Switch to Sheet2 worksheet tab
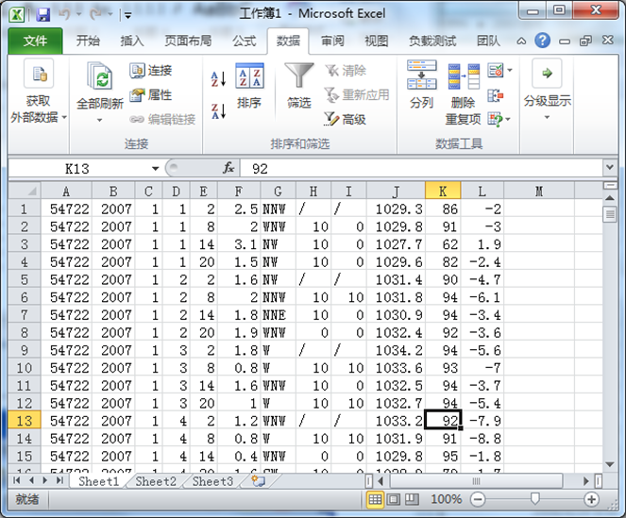This screenshot has height=518, width=626. (x=155, y=481)
